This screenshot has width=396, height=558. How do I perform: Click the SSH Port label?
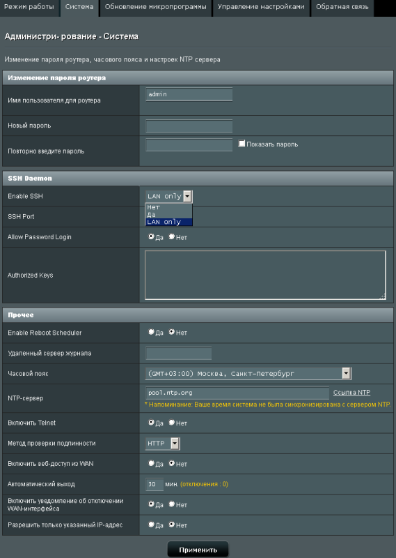coord(21,216)
